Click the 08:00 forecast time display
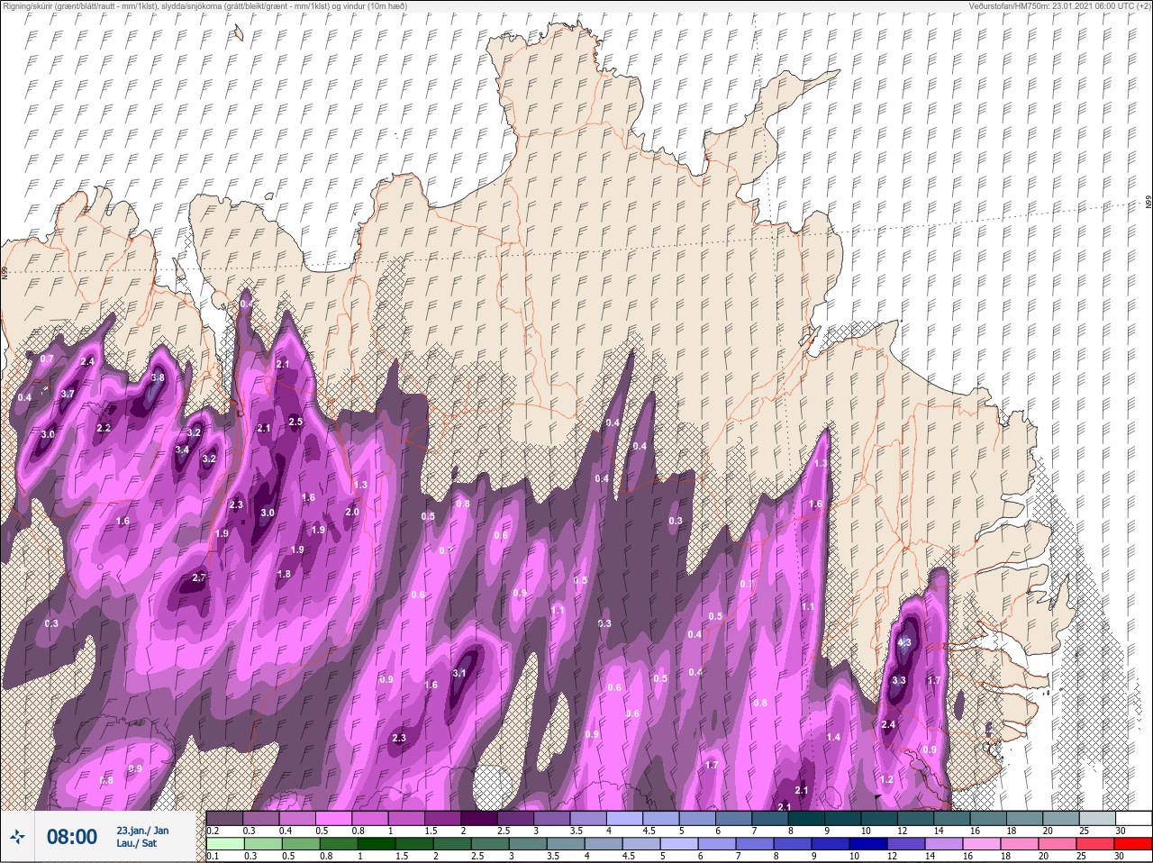This screenshot has height=863, width=1153. pyautogui.click(x=71, y=837)
